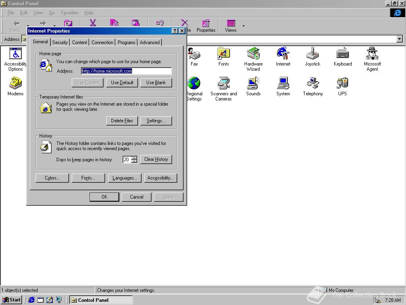Open the UPS control panel icon
The image size is (406, 305).
[343, 87]
